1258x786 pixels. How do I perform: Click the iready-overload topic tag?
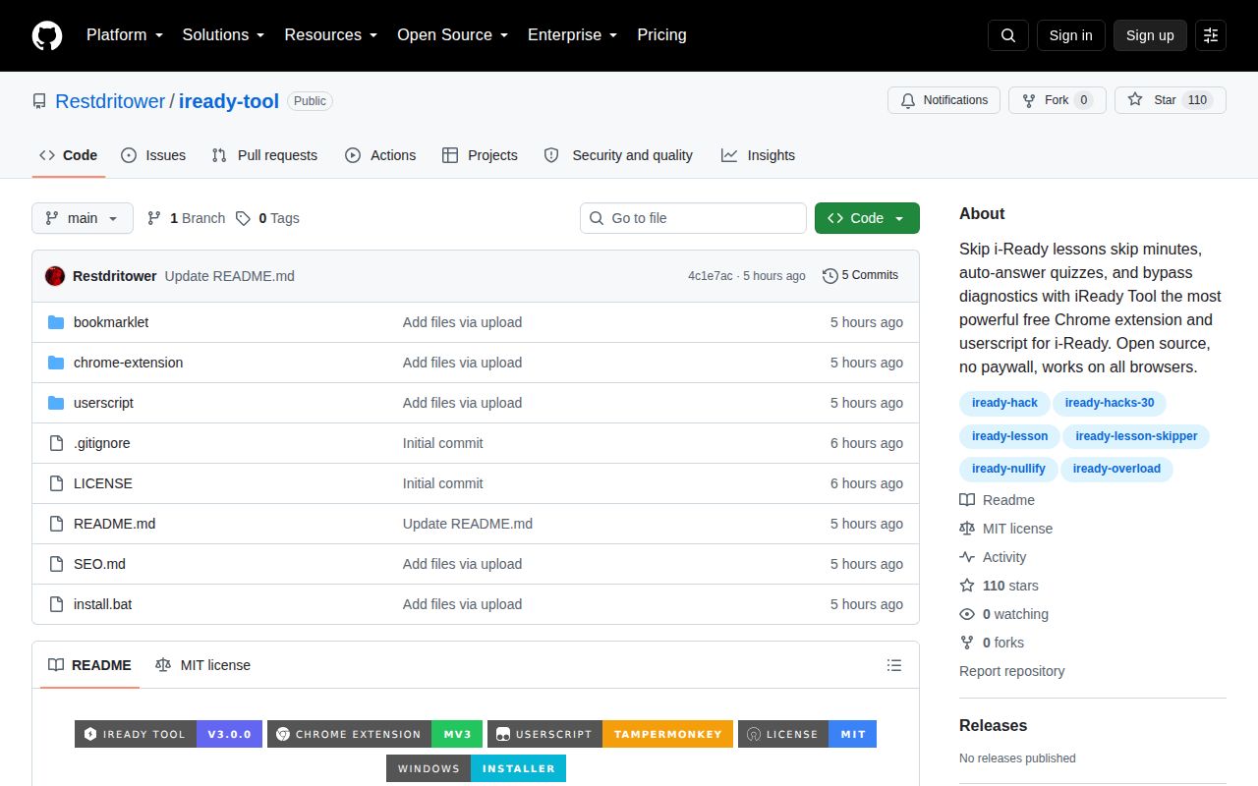click(1116, 469)
